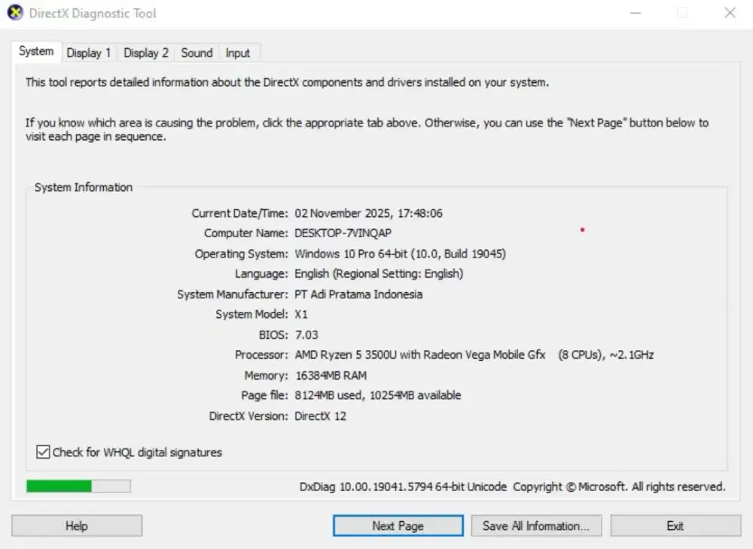Click the Computer Name value DESKTOP-7VINQAP
The width and height of the screenshot is (753, 549).
[x=343, y=233]
